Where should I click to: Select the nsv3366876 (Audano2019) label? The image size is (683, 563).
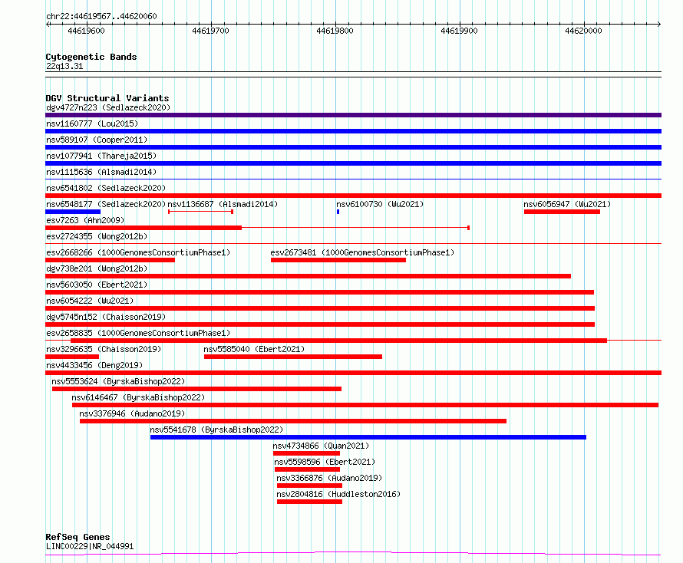(x=329, y=478)
